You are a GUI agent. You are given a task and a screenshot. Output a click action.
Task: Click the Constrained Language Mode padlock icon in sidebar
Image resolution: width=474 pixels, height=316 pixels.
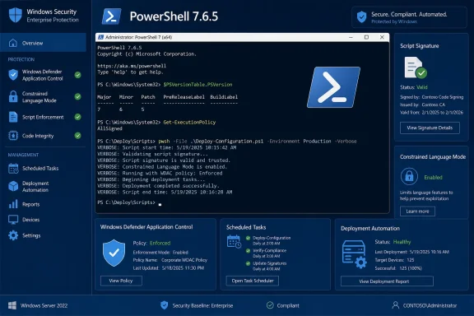[x=13, y=96]
